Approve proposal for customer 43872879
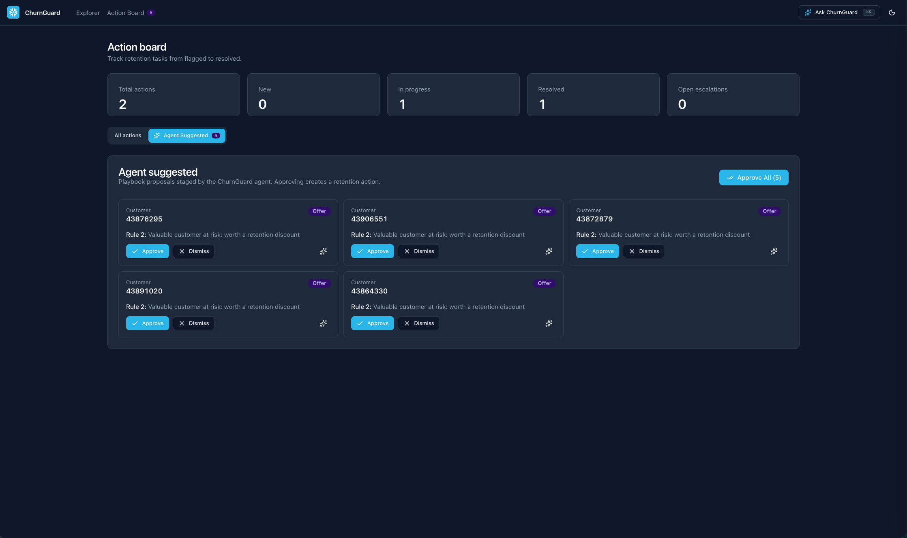 pyautogui.click(x=598, y=251)
